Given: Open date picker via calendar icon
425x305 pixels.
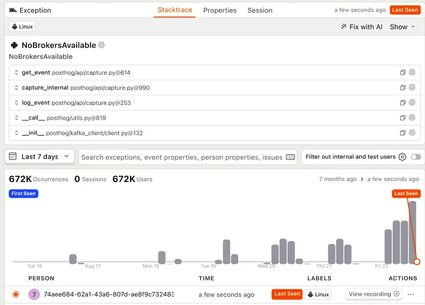Looking at the screenshot, I should click(13, 157).
